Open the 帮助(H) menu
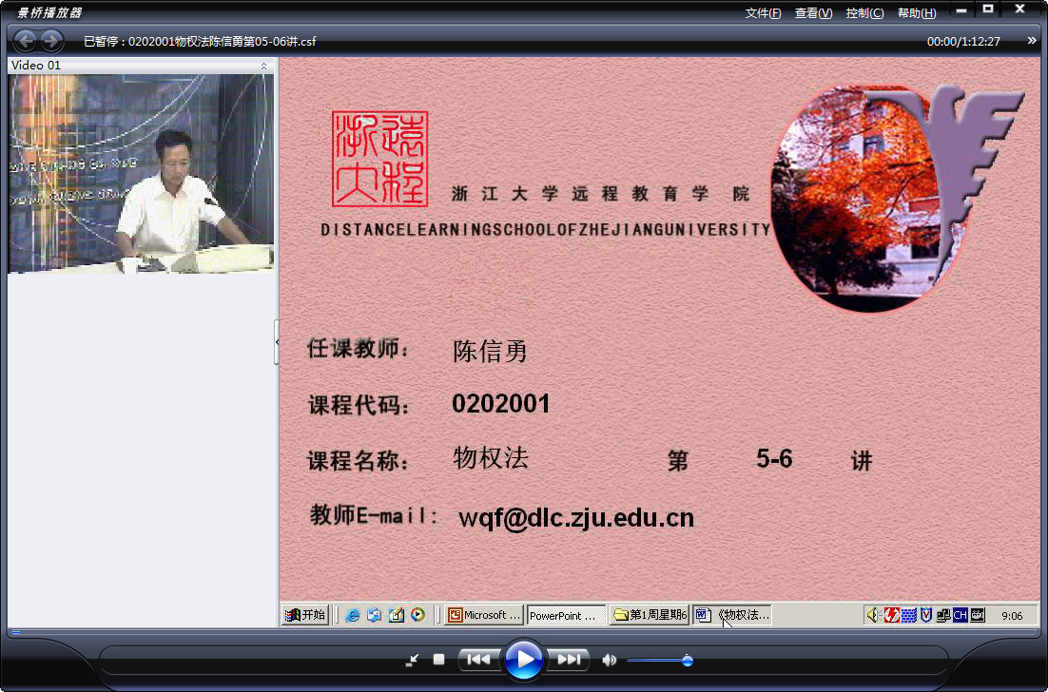The image size is (1048, 692). click(x=917, y=13)
